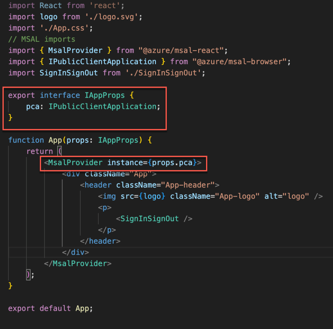This screenshot has width=333, height=329.
Task: Click the '// MSAL imports' comment line
Action: [42, 39]
